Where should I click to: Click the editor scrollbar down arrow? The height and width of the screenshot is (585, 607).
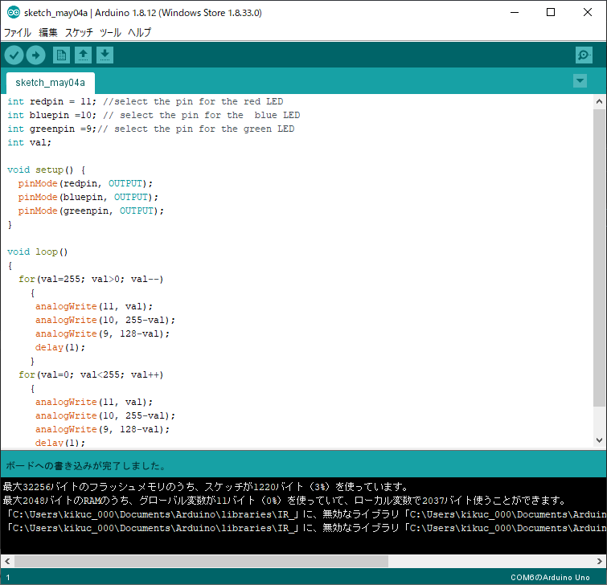pos(599,440)
